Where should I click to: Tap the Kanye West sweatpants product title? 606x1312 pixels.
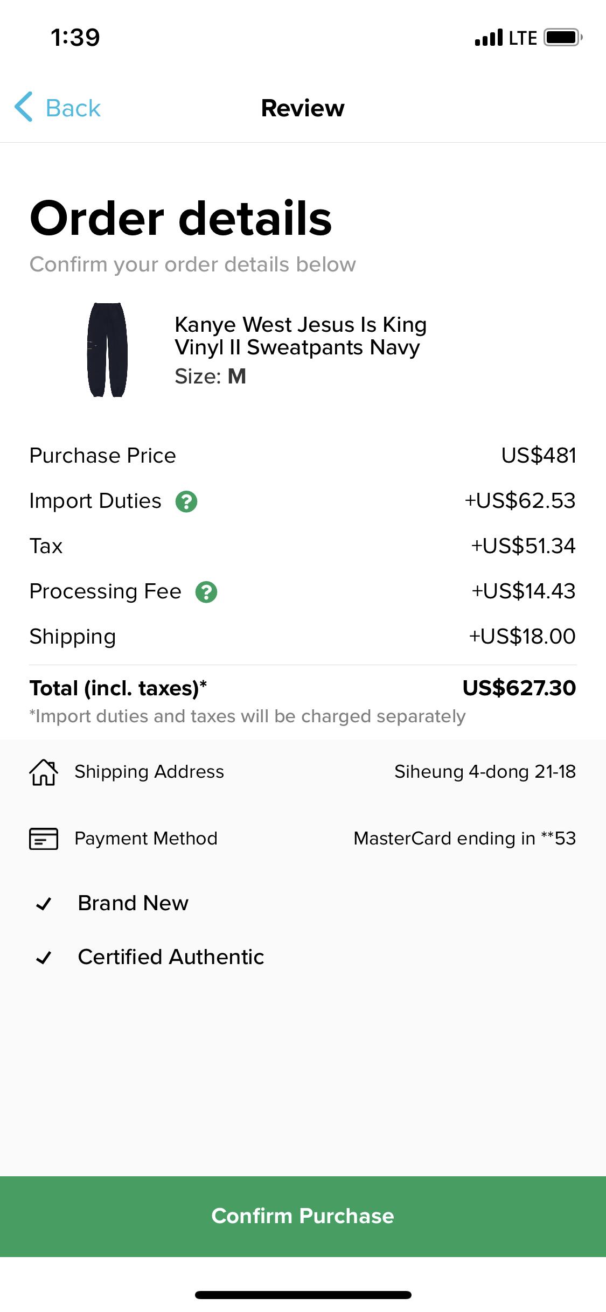(x=300, y=336)
